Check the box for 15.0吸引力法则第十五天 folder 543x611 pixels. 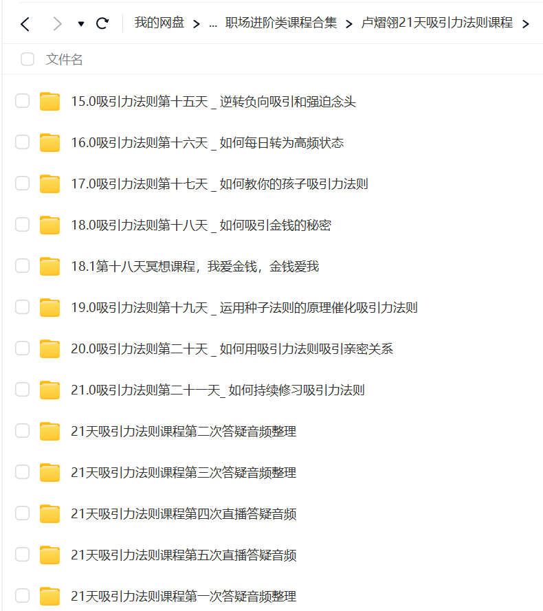(22, 100)
